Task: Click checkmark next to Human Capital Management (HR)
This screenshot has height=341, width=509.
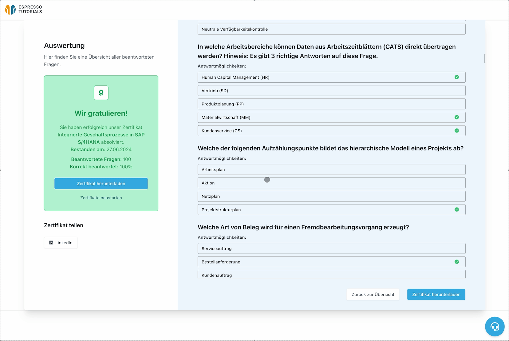Action: 457,77
